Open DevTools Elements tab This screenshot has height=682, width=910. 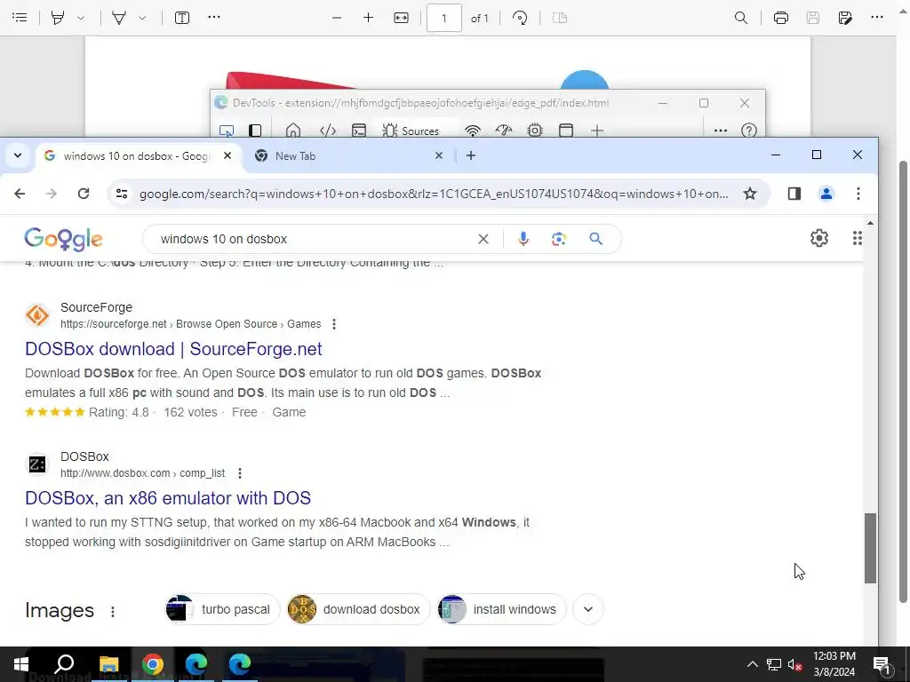328,131
